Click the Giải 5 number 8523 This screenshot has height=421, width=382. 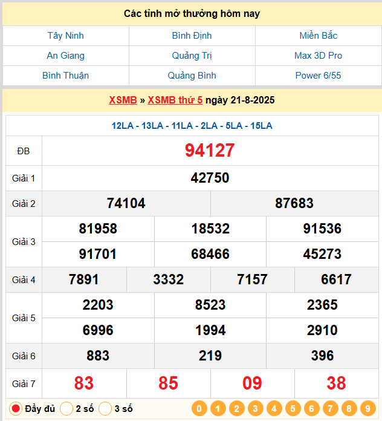coord(210,305)
